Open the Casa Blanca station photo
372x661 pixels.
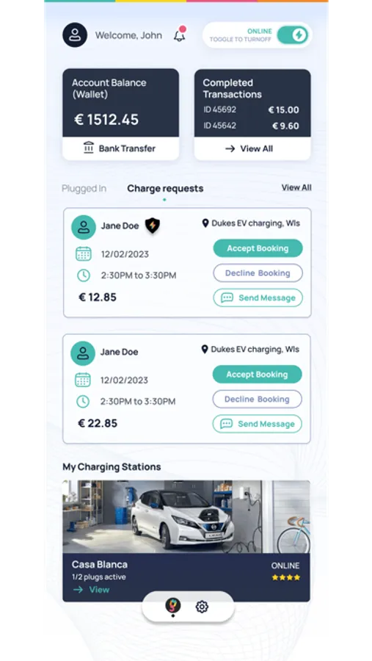(186, 517)
